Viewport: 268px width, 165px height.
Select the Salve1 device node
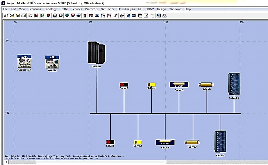pyautogui.click(x=110, y=142)
